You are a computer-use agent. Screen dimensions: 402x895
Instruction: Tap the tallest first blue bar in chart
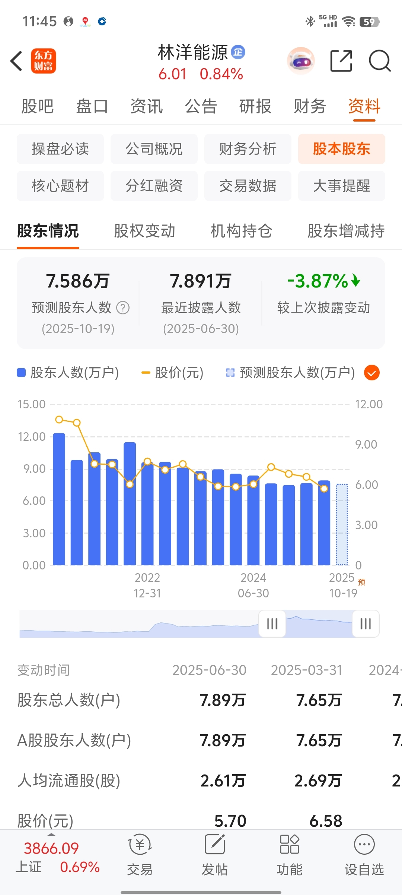(x=59, y=499)
